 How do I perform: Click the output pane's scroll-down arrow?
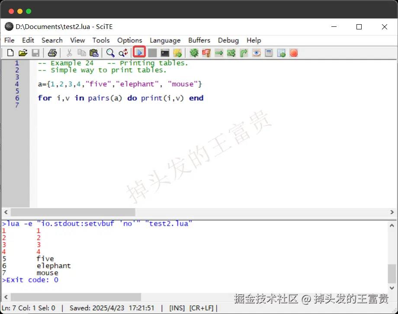392,288
